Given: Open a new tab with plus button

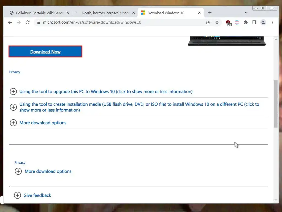Looking at the screenshot, I should 210,13.
